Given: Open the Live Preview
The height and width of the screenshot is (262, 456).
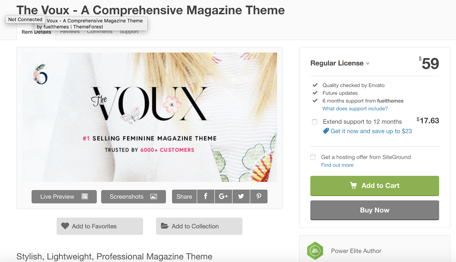Looking at the screenshot, I should pos(64,197).
